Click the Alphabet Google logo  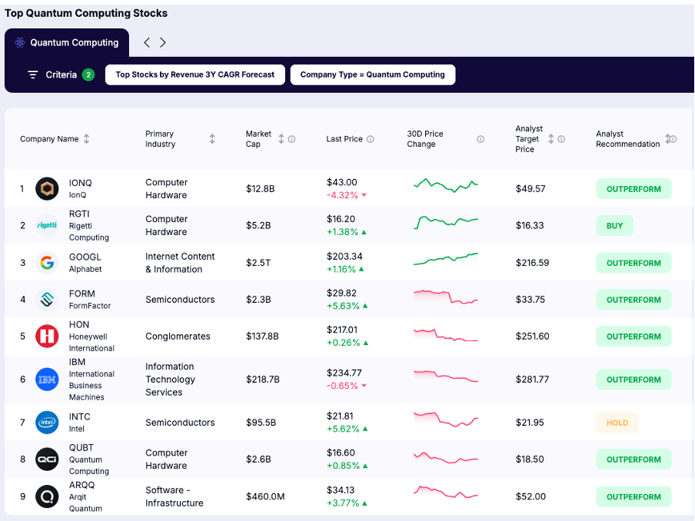(x=47, y=263)
